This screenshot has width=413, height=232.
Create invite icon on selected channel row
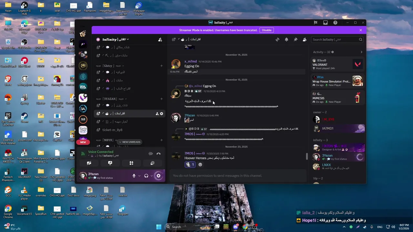tap(157, 113)
